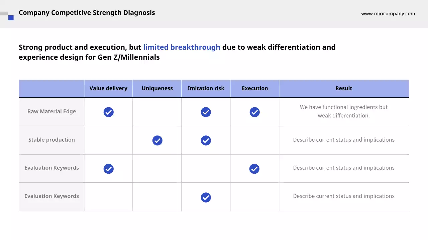Click third row Value delivery checkmark
The image size is (428, 240).
(108, 169)
